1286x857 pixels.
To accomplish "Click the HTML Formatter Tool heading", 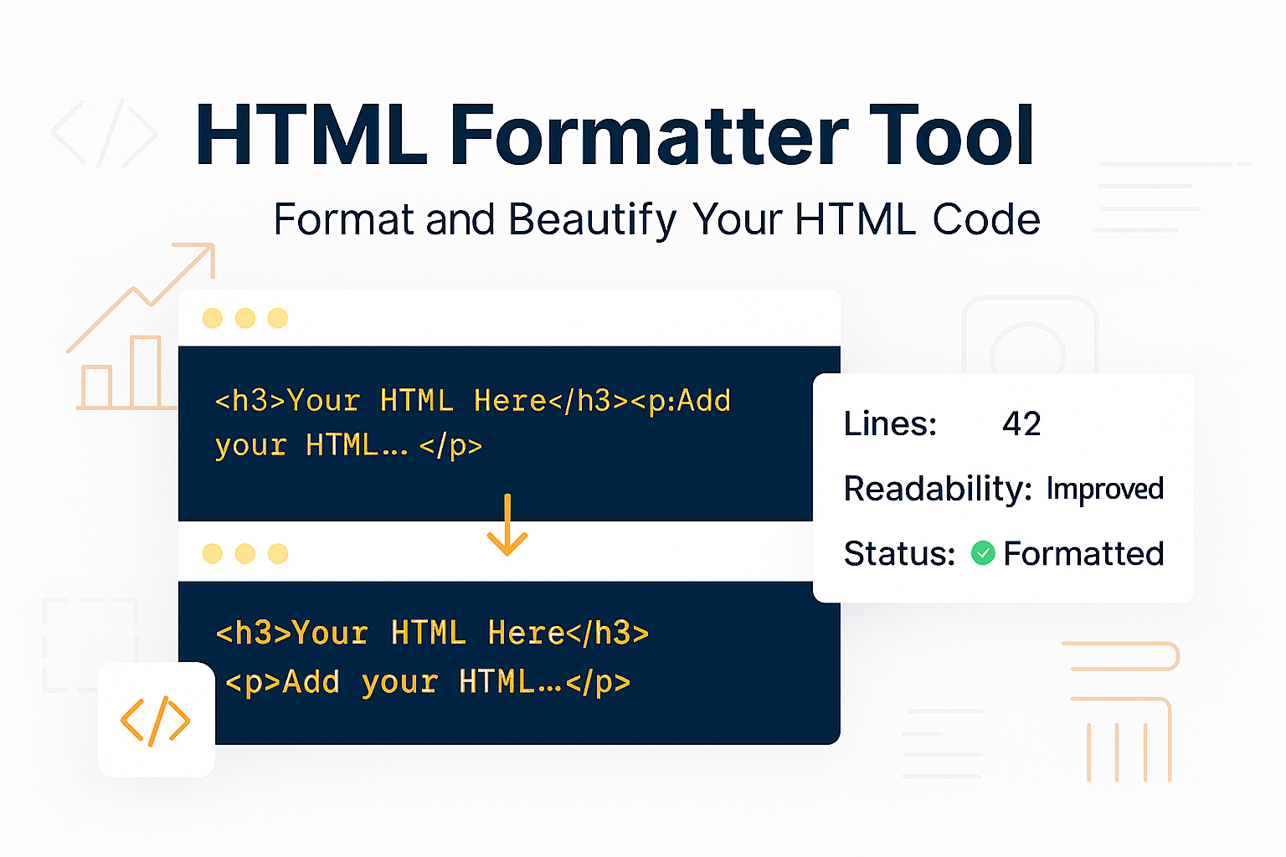I will click(x=615, y=136).
